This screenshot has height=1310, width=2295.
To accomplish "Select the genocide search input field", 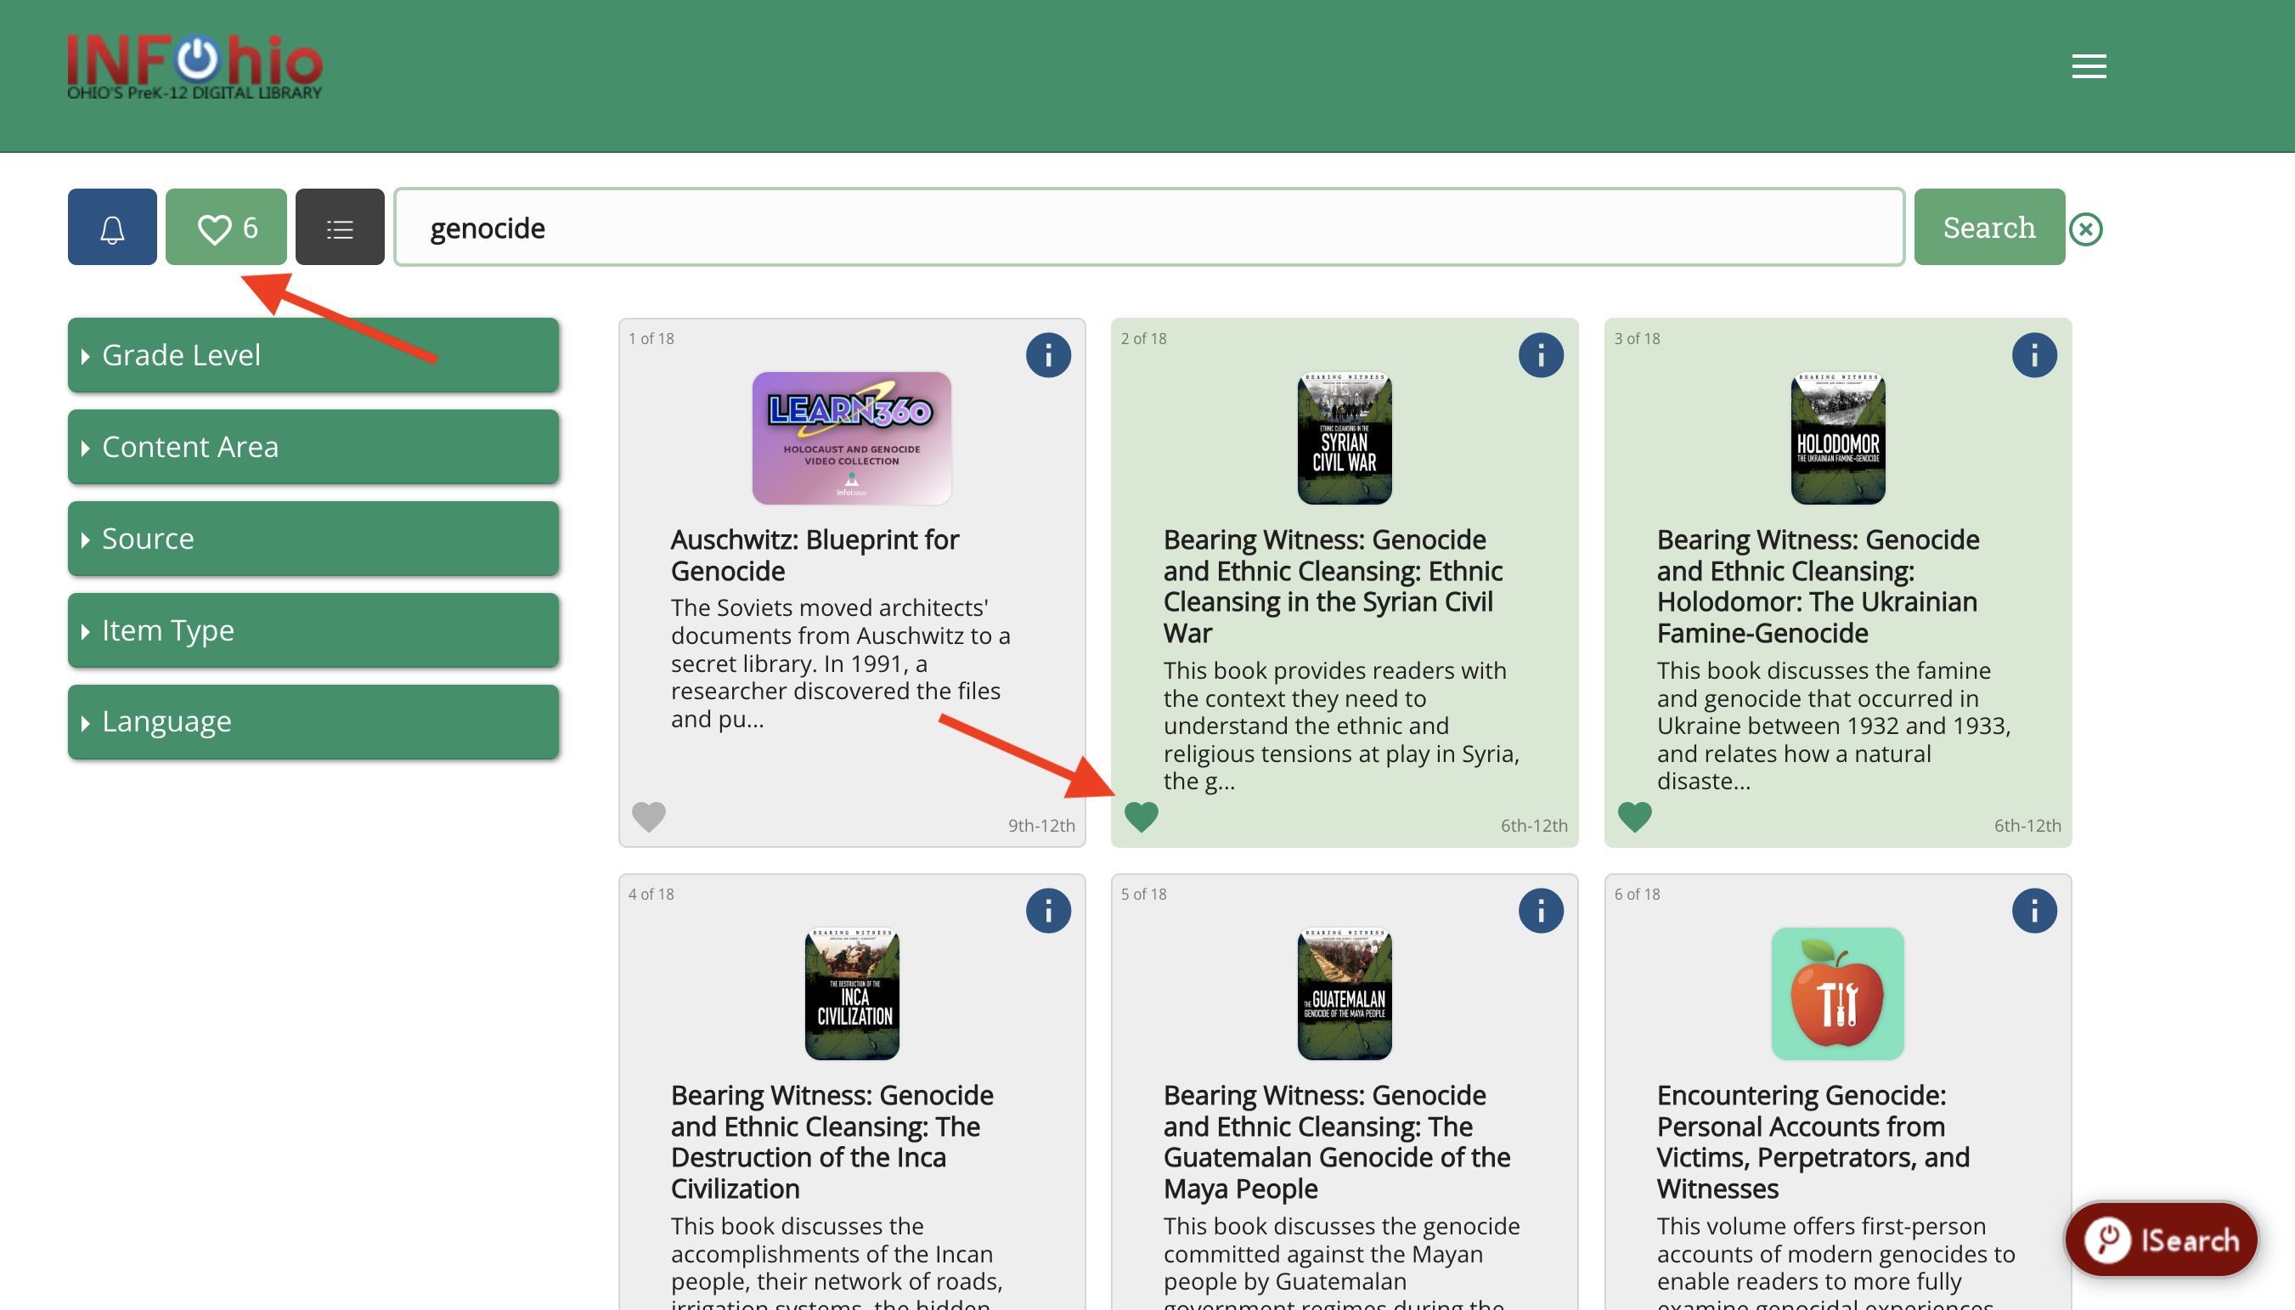I will point(1149,227).
